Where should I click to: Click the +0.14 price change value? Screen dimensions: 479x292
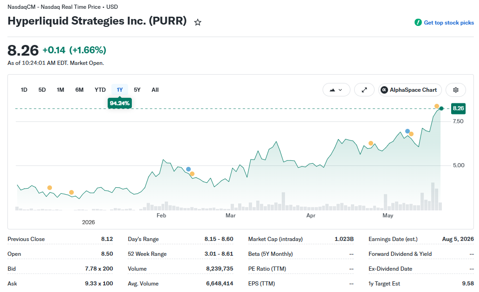click(54, 50)
